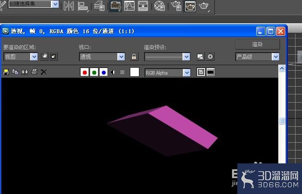The width and height of the screenshot is (302, 194).
Task: Click the 3ds Max window title icon
Action: [6, 31]
